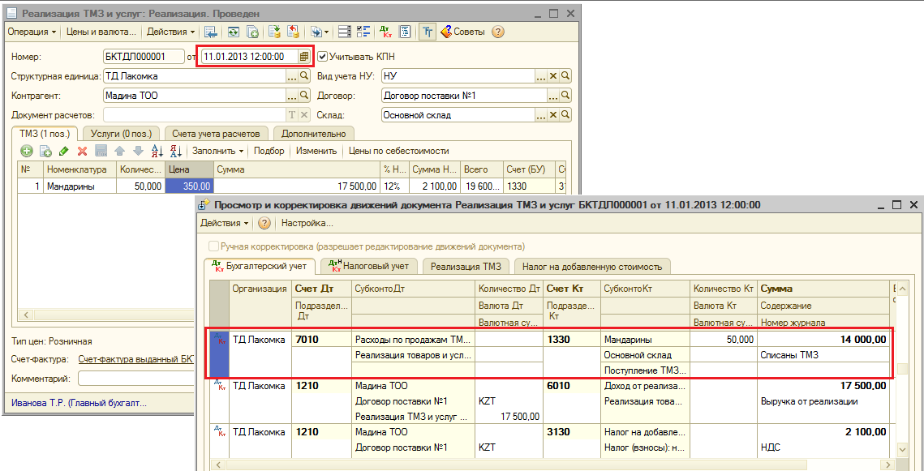Click the magnifier icon next to Контрагент field
The height and width of the screenshot is (471, 924).
(x=305, y=96)
